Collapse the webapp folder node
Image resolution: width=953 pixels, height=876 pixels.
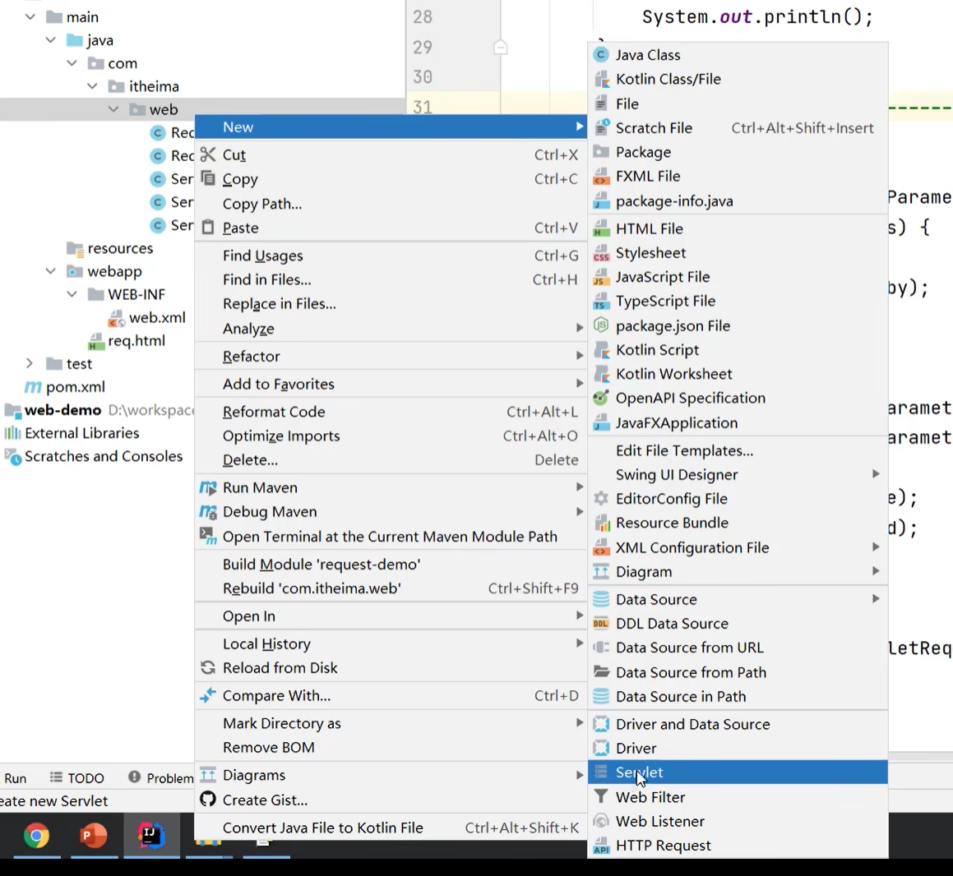[51, 271]
